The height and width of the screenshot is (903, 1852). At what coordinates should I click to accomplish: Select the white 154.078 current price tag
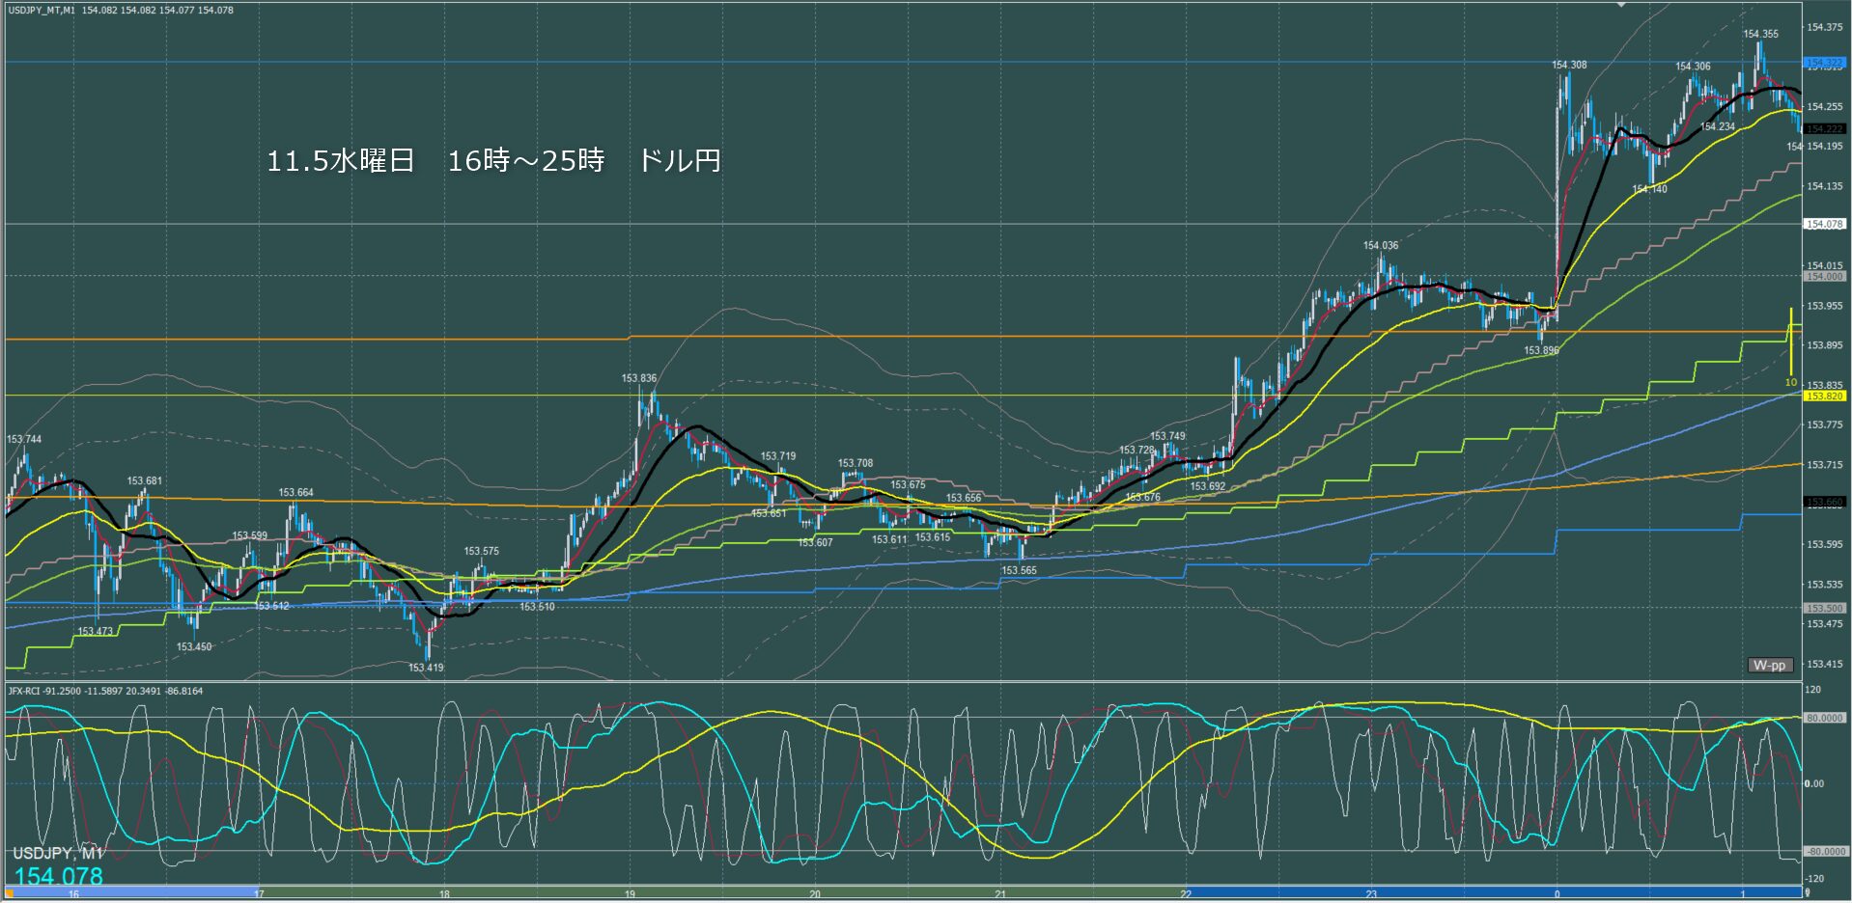pyautogui.click(x=1824, y=224)
